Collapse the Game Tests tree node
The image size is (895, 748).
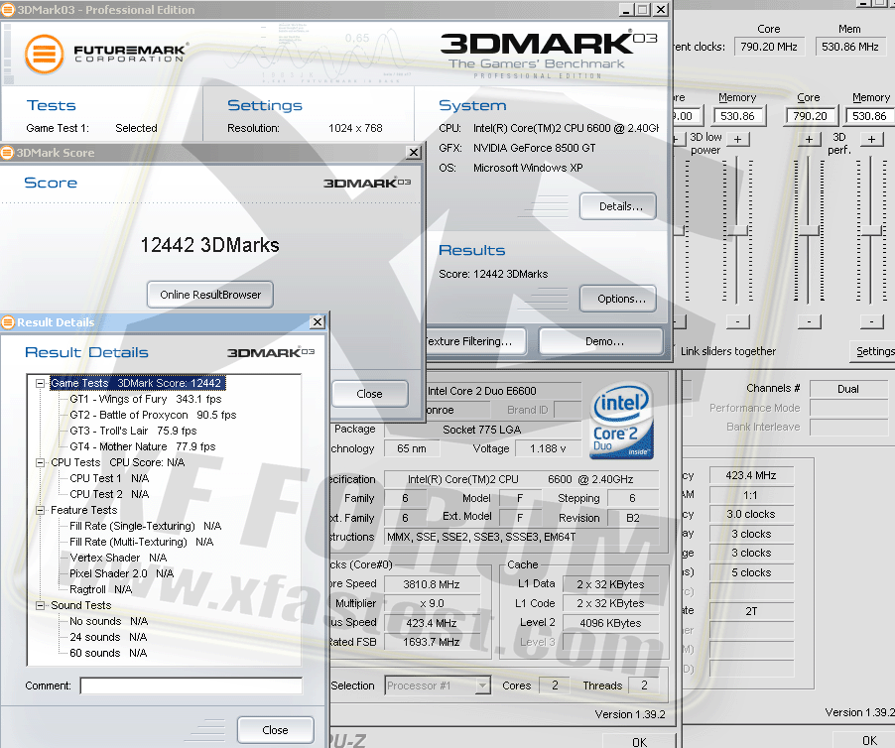(x=40, y=383)
